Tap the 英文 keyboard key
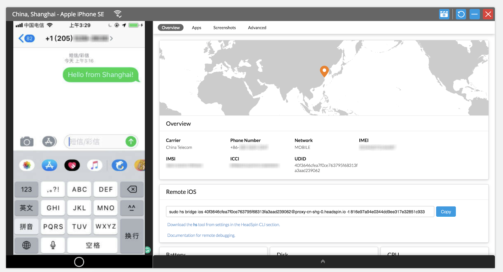The width and height of the screenshot is (503, 272). (26, 208)
